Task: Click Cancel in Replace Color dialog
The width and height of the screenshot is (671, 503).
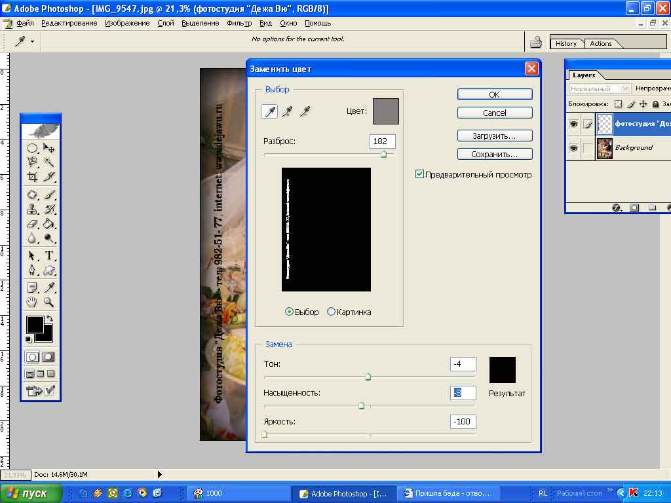Action: (495, 113)
